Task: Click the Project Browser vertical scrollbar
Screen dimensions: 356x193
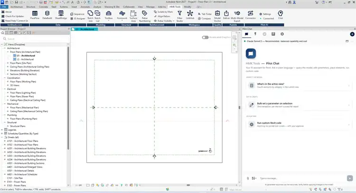Action: point(68,98)
